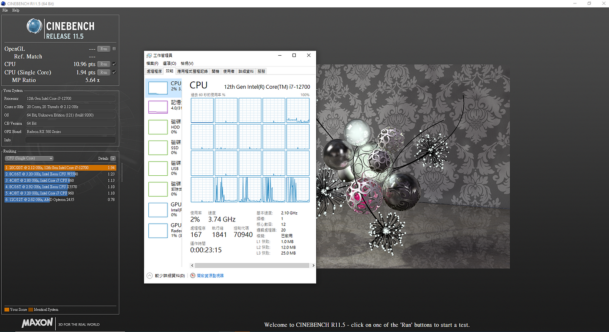Select the Intel GPU item in sidebar
The image size is (609, 332).
tap(164, 210)
